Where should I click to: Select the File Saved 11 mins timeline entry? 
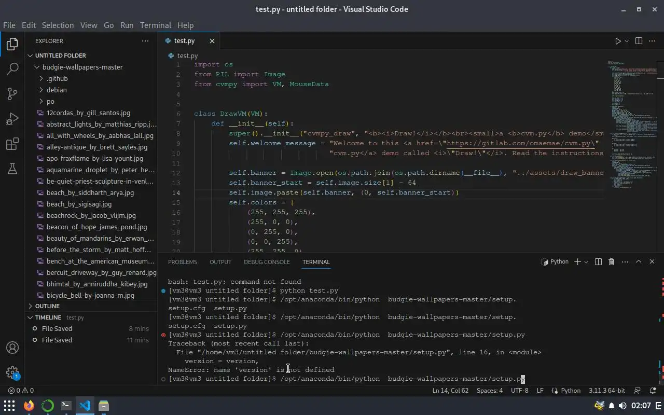pos(91,340)
